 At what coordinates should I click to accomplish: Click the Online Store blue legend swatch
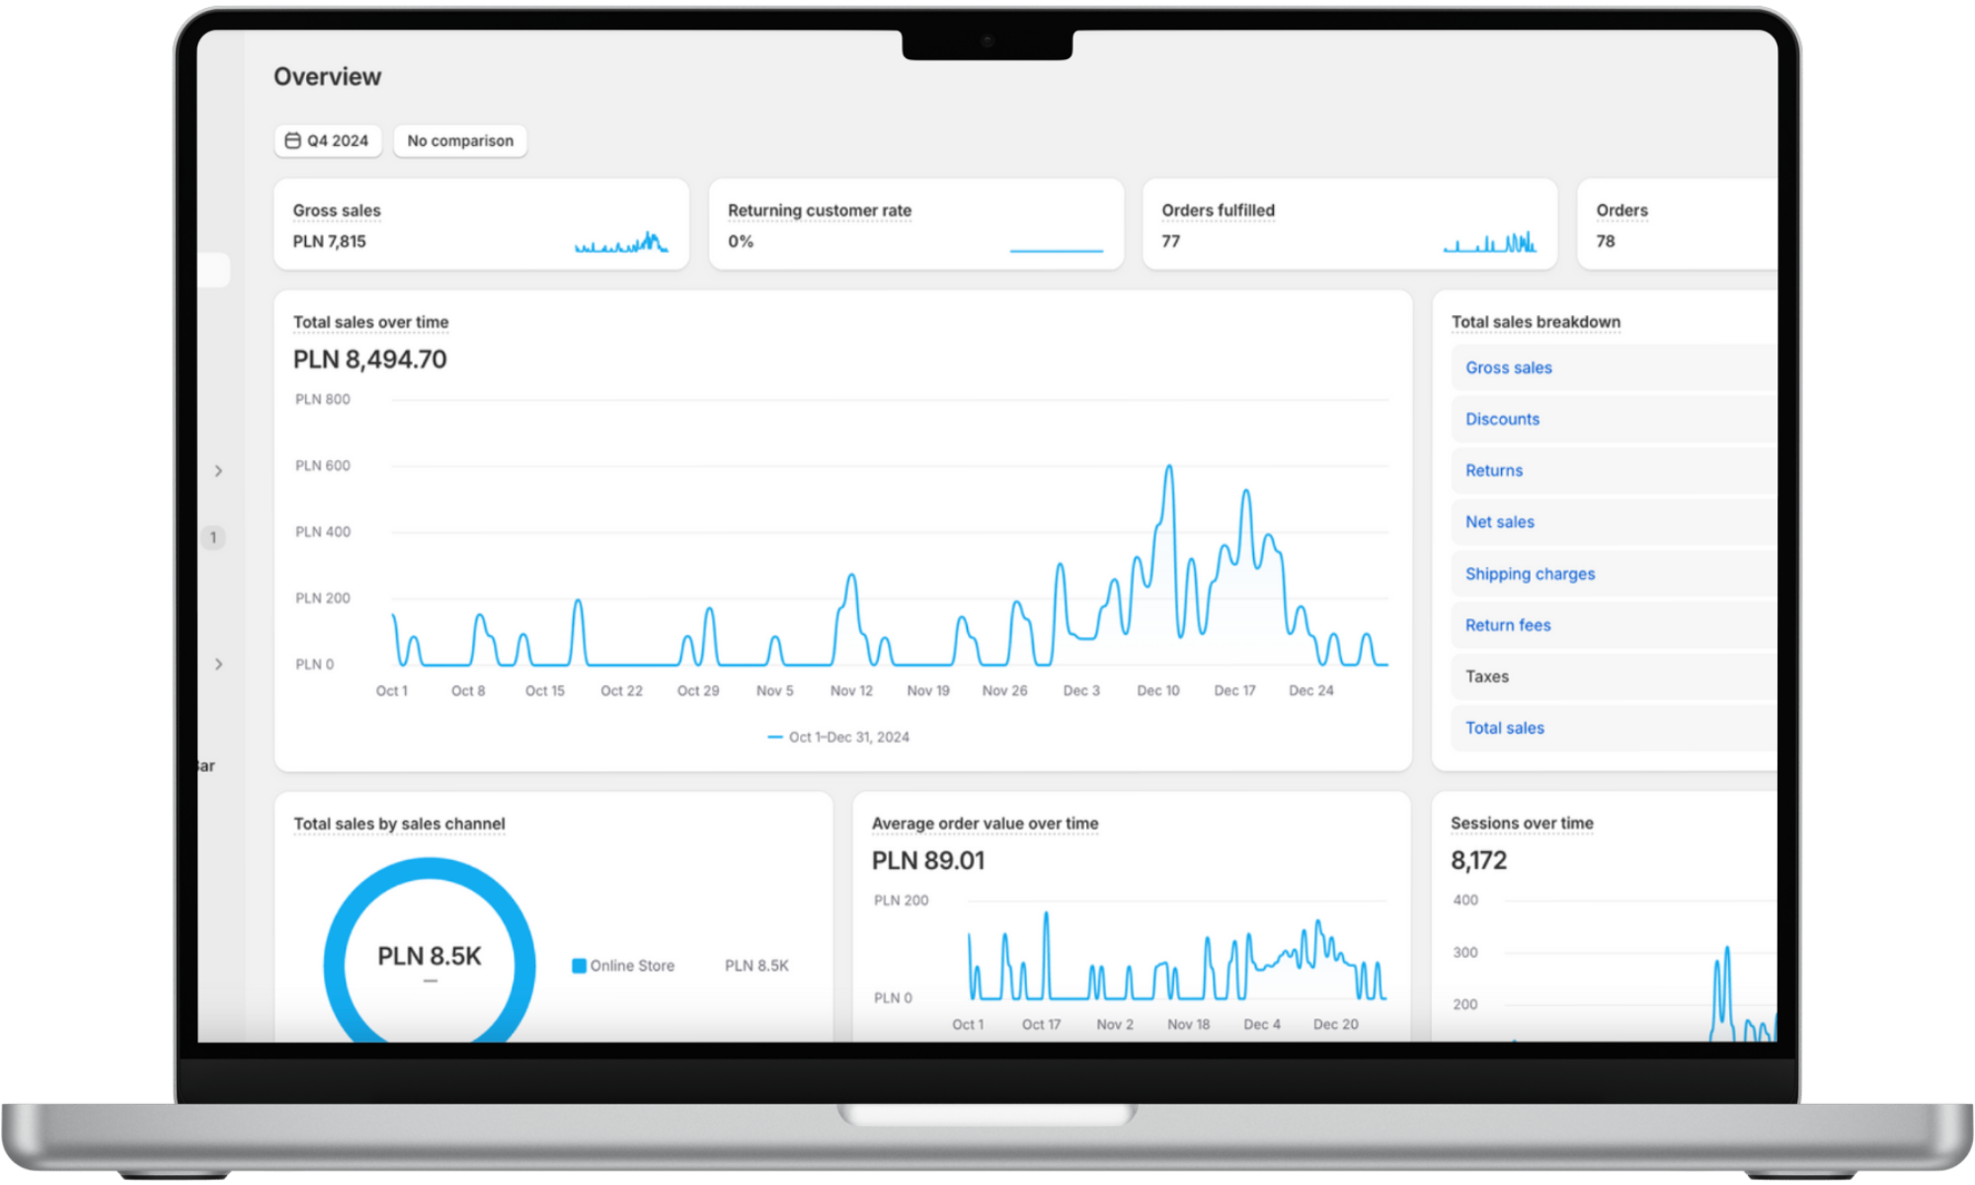580,966
